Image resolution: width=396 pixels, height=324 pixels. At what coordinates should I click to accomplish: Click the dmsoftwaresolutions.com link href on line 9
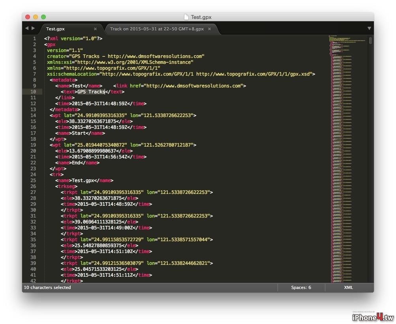tap(193, 86)
